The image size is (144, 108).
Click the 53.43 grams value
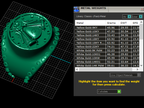pyautogui.click(x=111, y=35)
